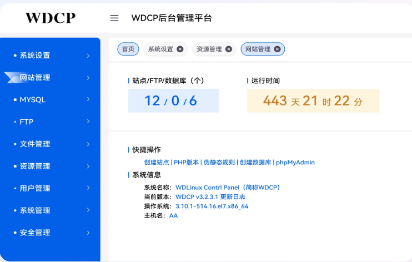This screenshot has height=262, width=412.
Task: Switch to the 首页 tab
Action: (x=128, y=49)
